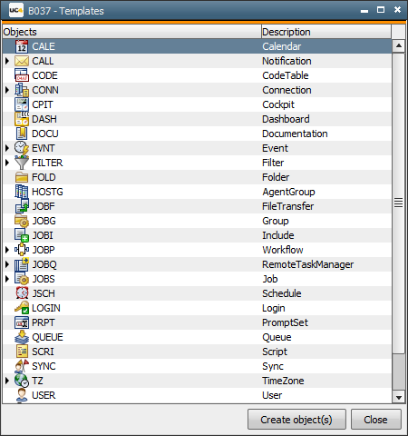408x436 pixels.
Task: Expand the JOBS job node
Action: [x=7, y=279]
